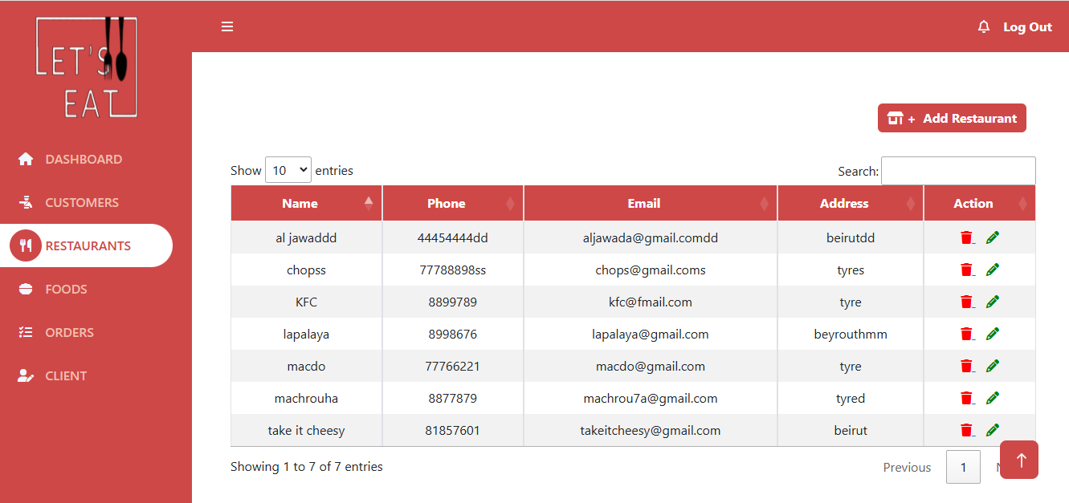This screenshot has height=503, width=1069.
Task: Delete the lapalaya restaurant
Action: coord(966,334)
